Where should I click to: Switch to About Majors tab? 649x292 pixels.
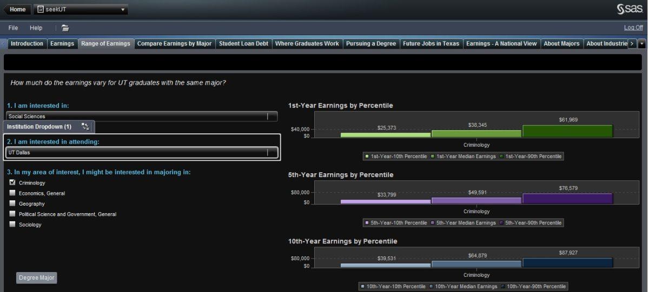tap(561, 44)
